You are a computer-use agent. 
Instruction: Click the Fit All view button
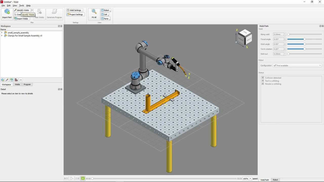(94, 14)
